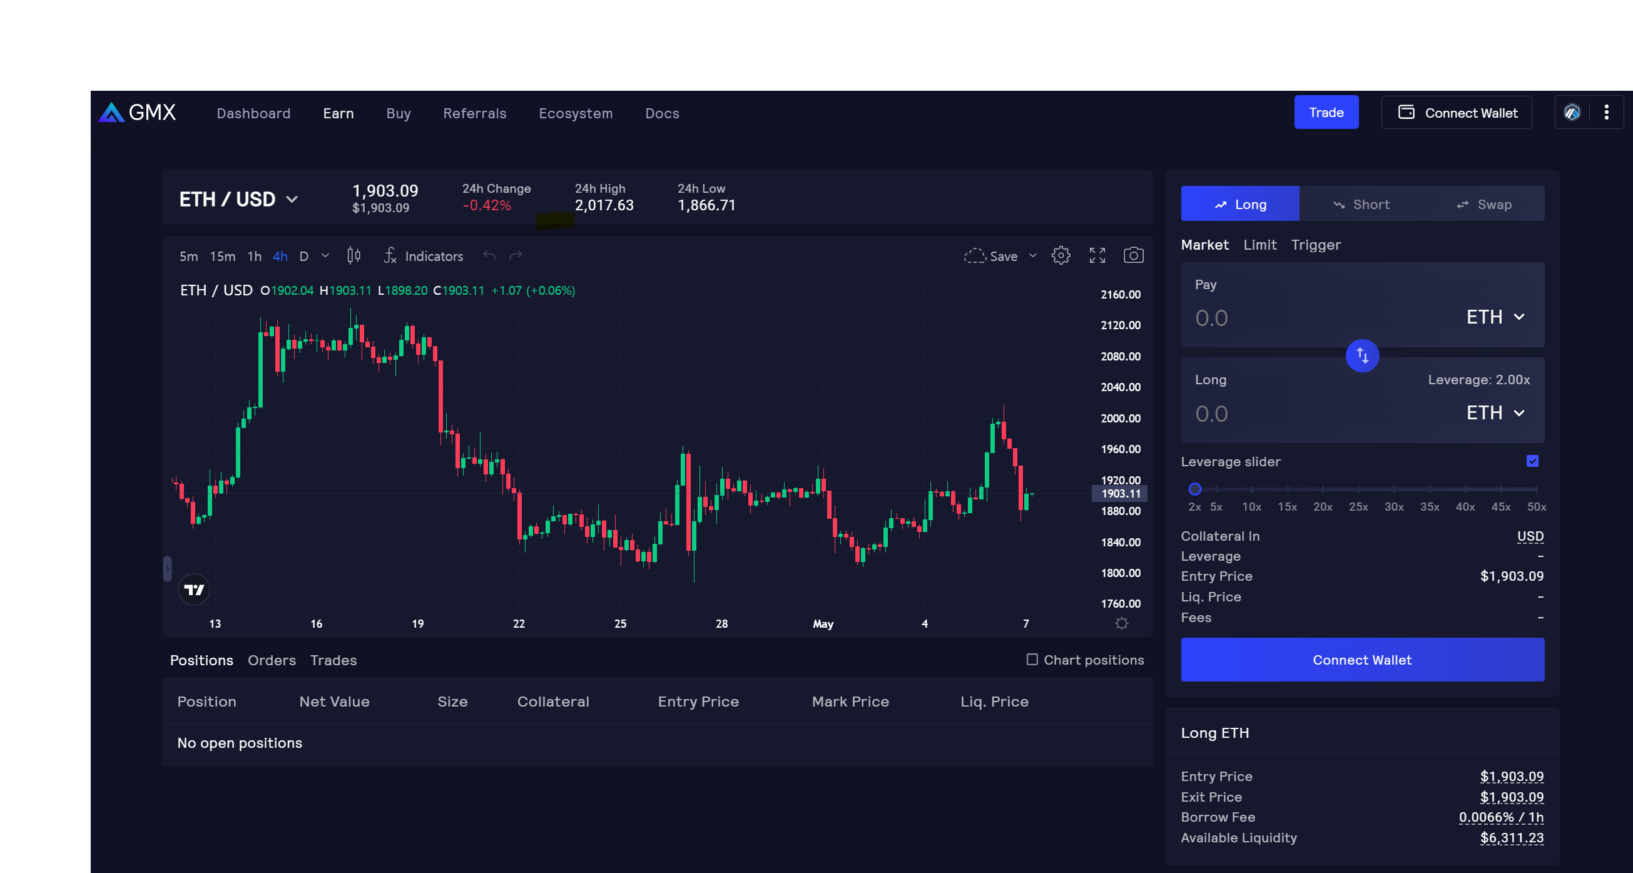This screenshot has width=1633, height=873.
Task: Open the Ecosystem menu item
Action: (x=576, y=113)
